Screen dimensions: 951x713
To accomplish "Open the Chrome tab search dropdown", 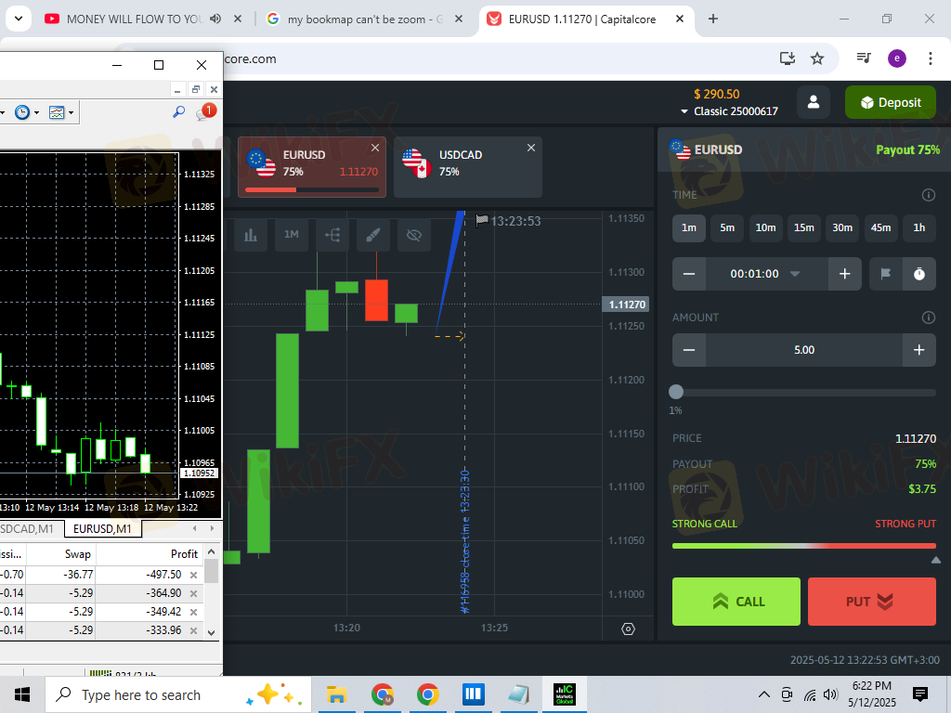I will [x=19, y=19].
